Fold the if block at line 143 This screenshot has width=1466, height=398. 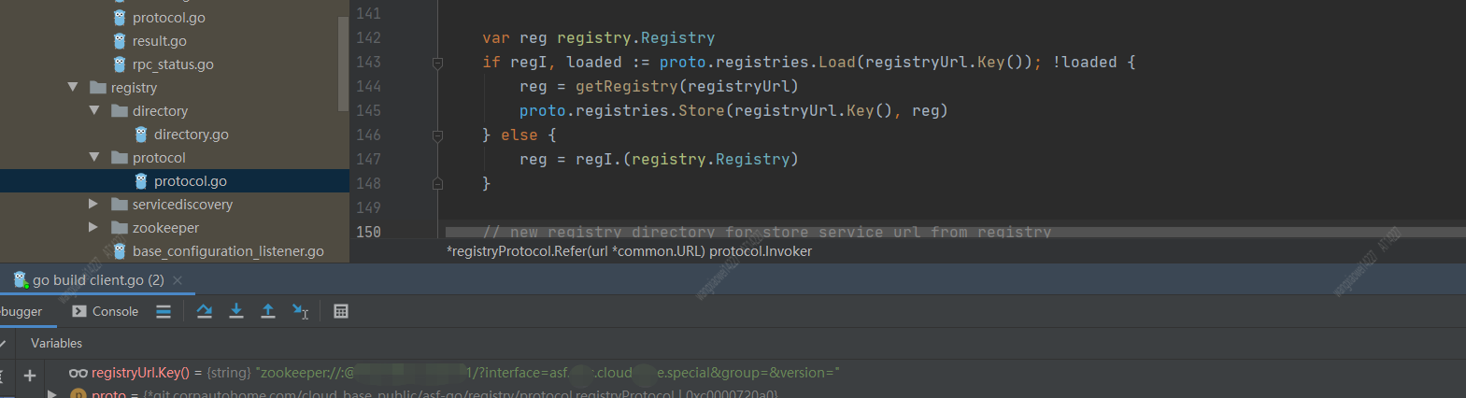click(437, 63)
